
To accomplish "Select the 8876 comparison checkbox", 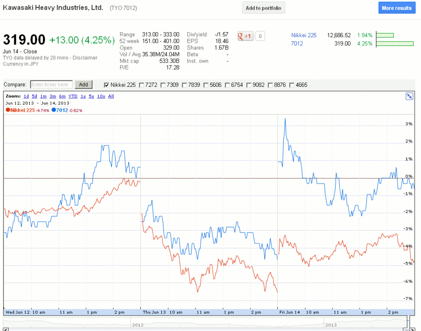I will click(x=270, y=85).
